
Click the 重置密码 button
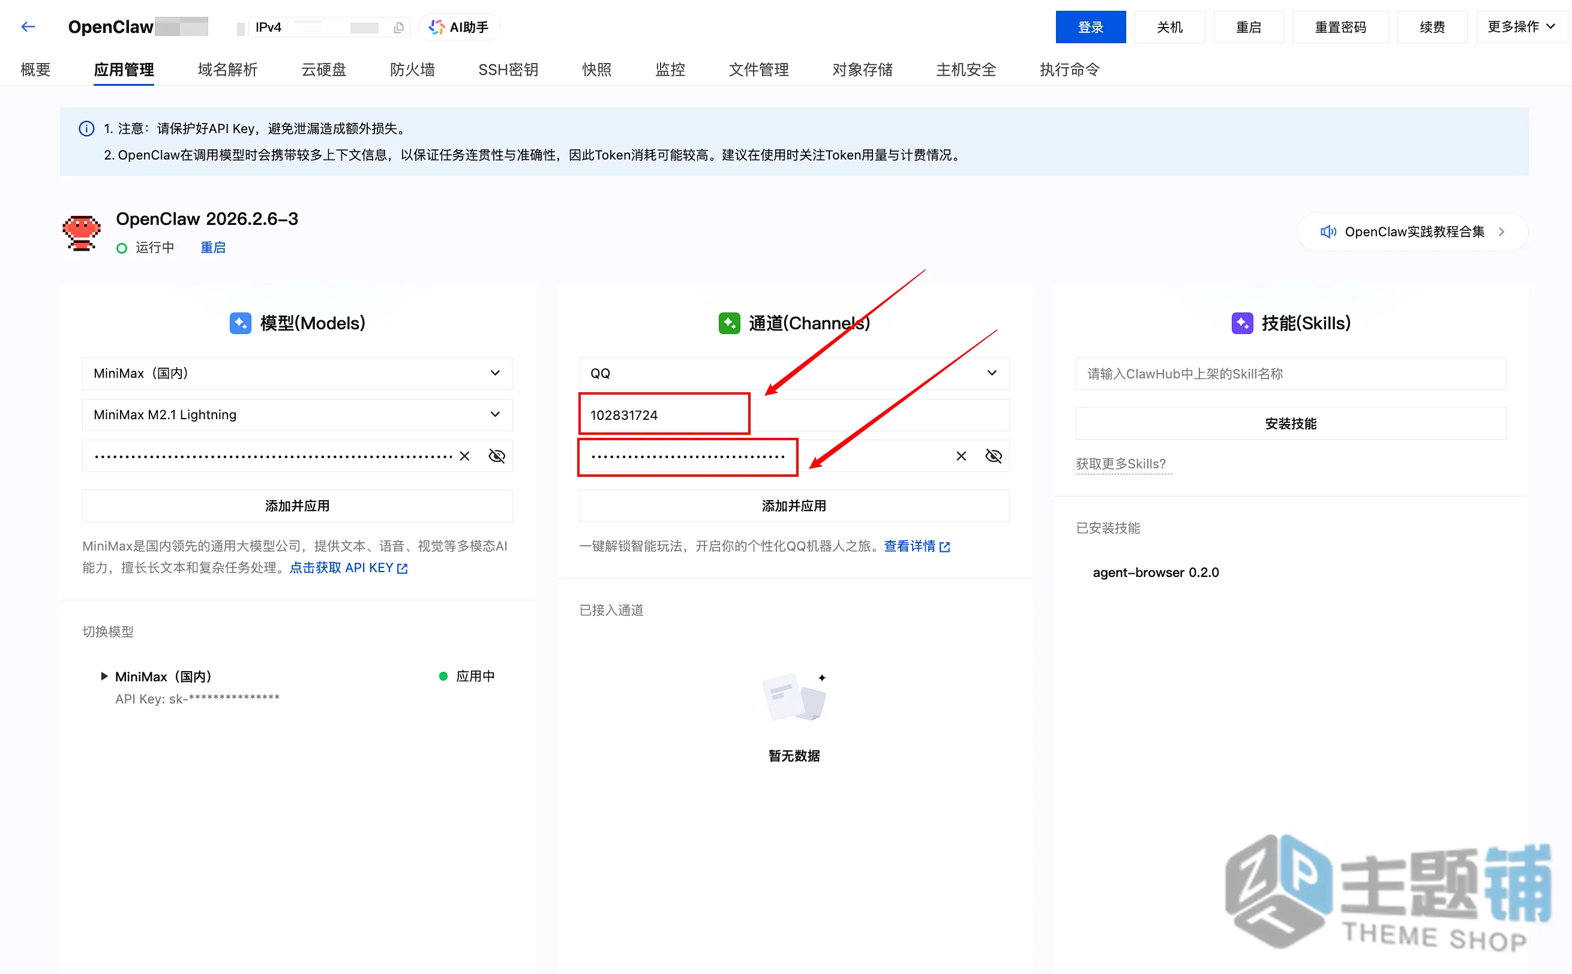(x=1341, y=27)
